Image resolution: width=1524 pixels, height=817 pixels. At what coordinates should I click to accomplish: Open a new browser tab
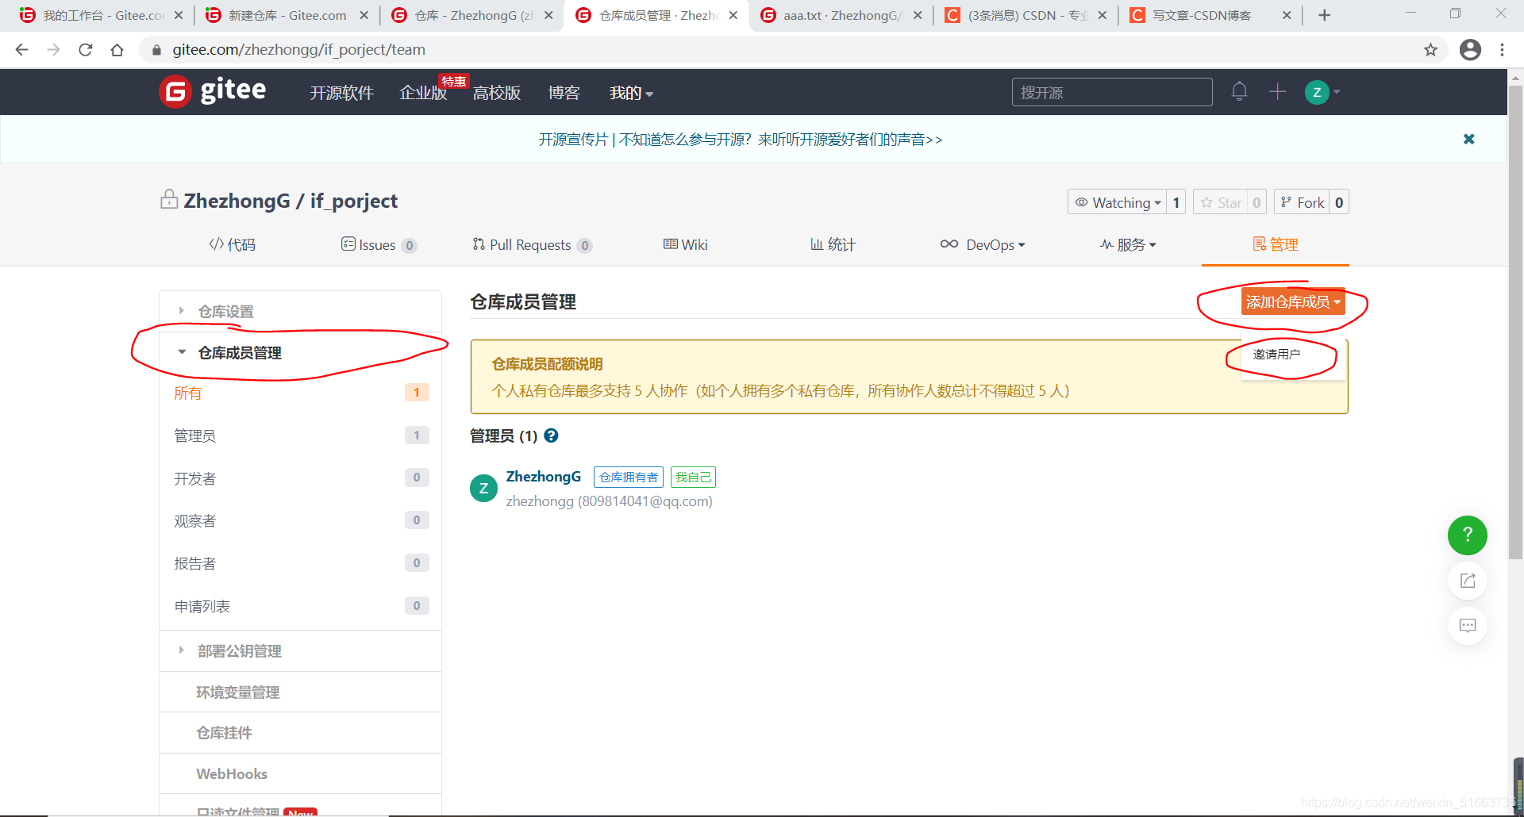(x=1324, y=15)
